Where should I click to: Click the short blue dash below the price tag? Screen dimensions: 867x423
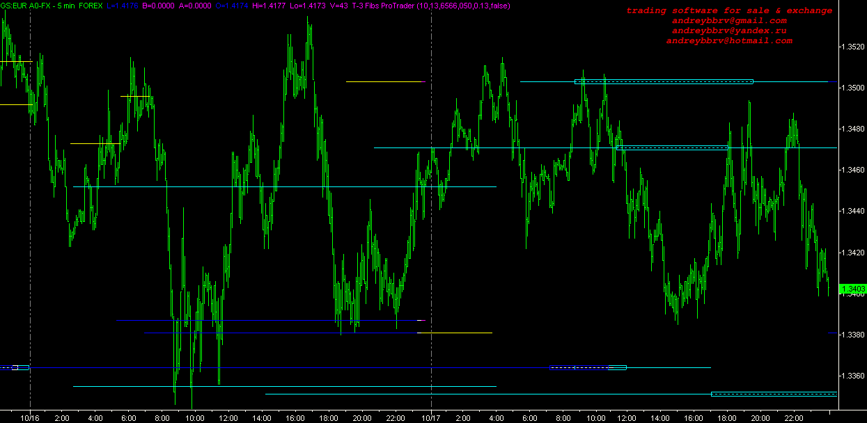pyautogui.click(x=831, y=333)
